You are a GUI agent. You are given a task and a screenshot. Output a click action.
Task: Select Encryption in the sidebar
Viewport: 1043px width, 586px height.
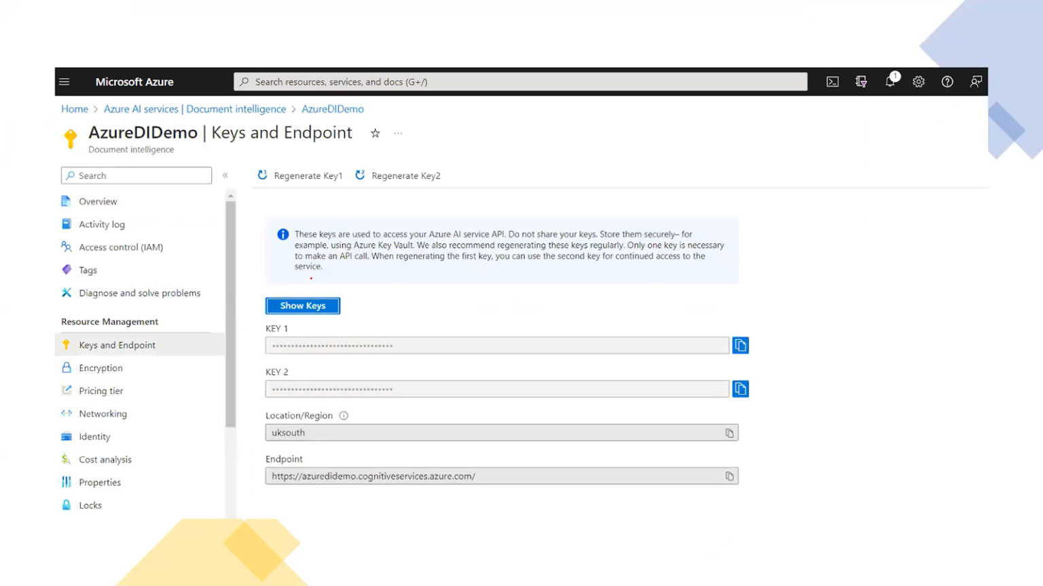[x=100, y=368]
